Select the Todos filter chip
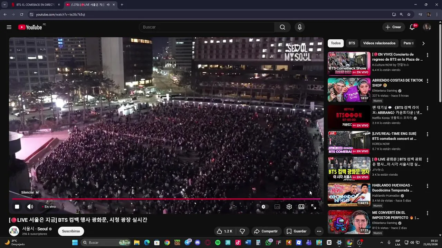Viewport: 442px width, 248px height. click(x=336, y=43)
